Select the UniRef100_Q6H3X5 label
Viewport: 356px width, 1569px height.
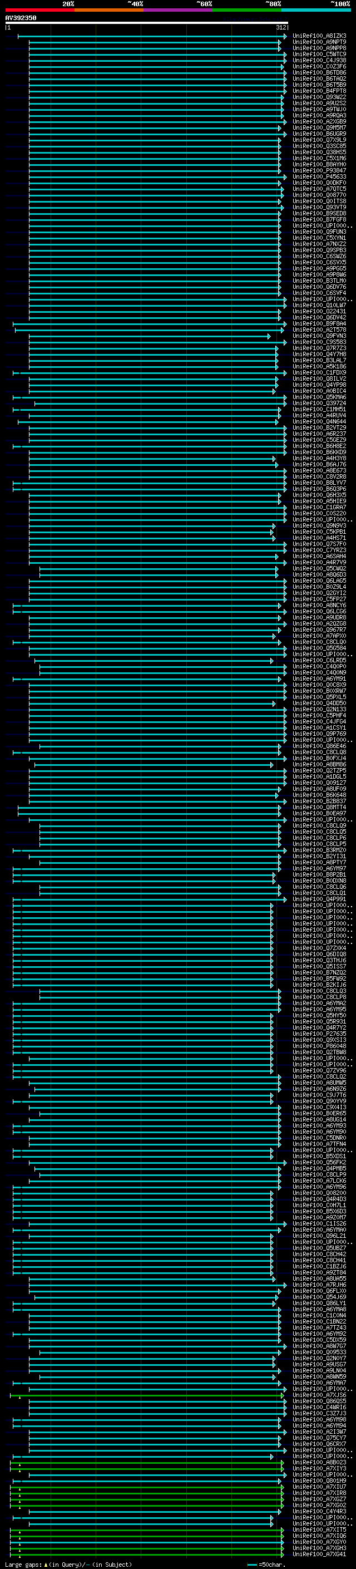coord(319,495)
